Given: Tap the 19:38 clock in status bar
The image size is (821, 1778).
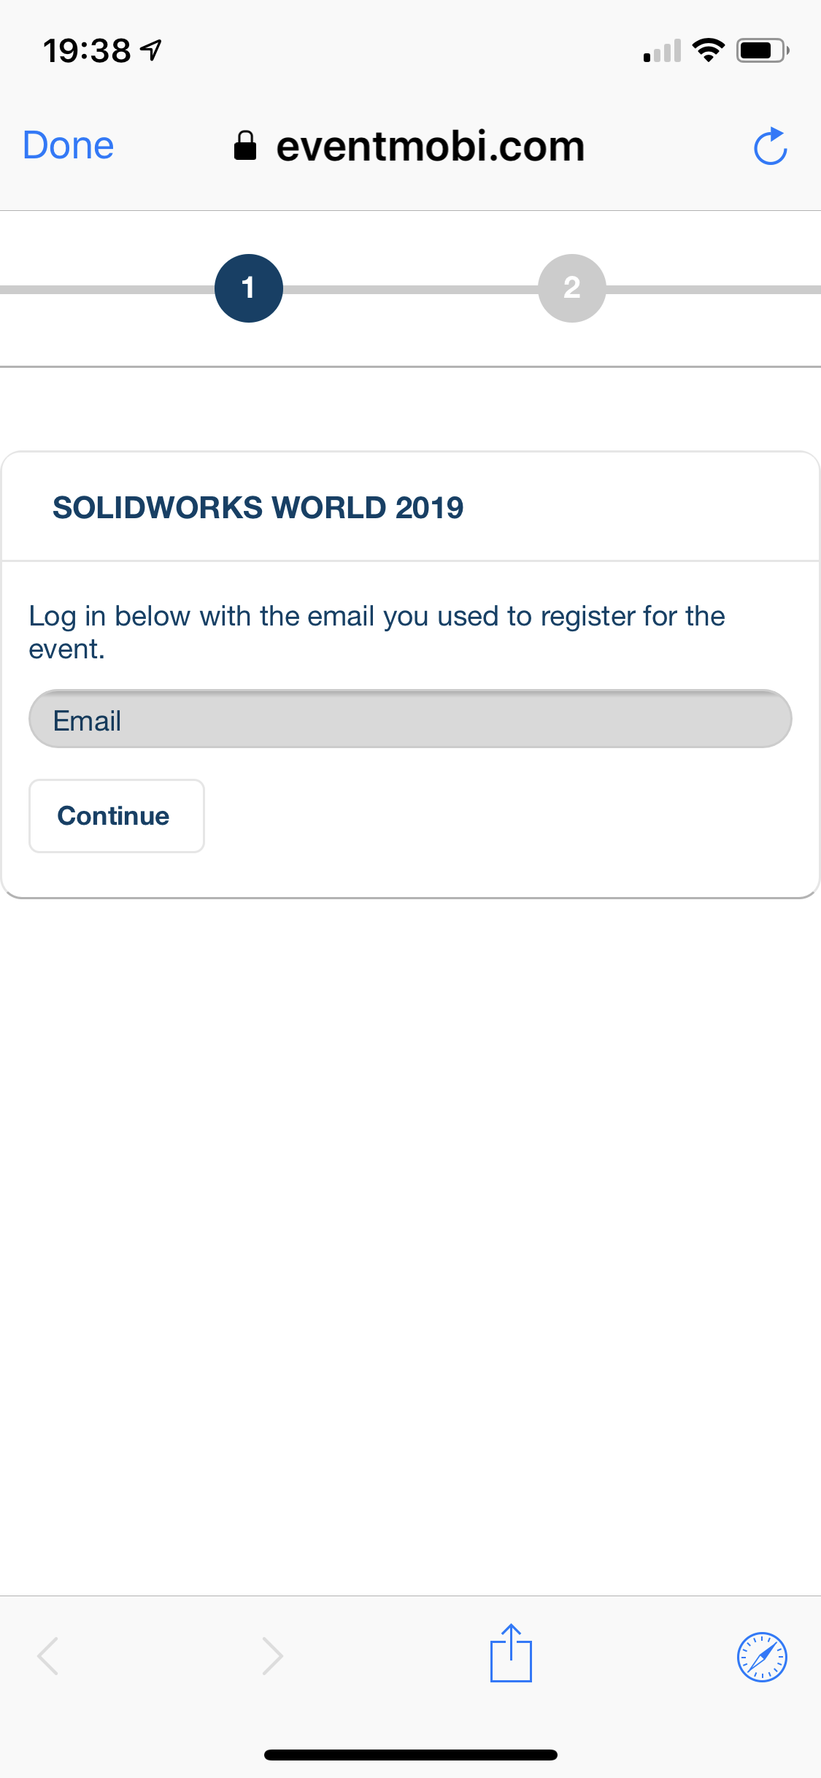Looking at the screenshot, I should [x=87, y=51].
